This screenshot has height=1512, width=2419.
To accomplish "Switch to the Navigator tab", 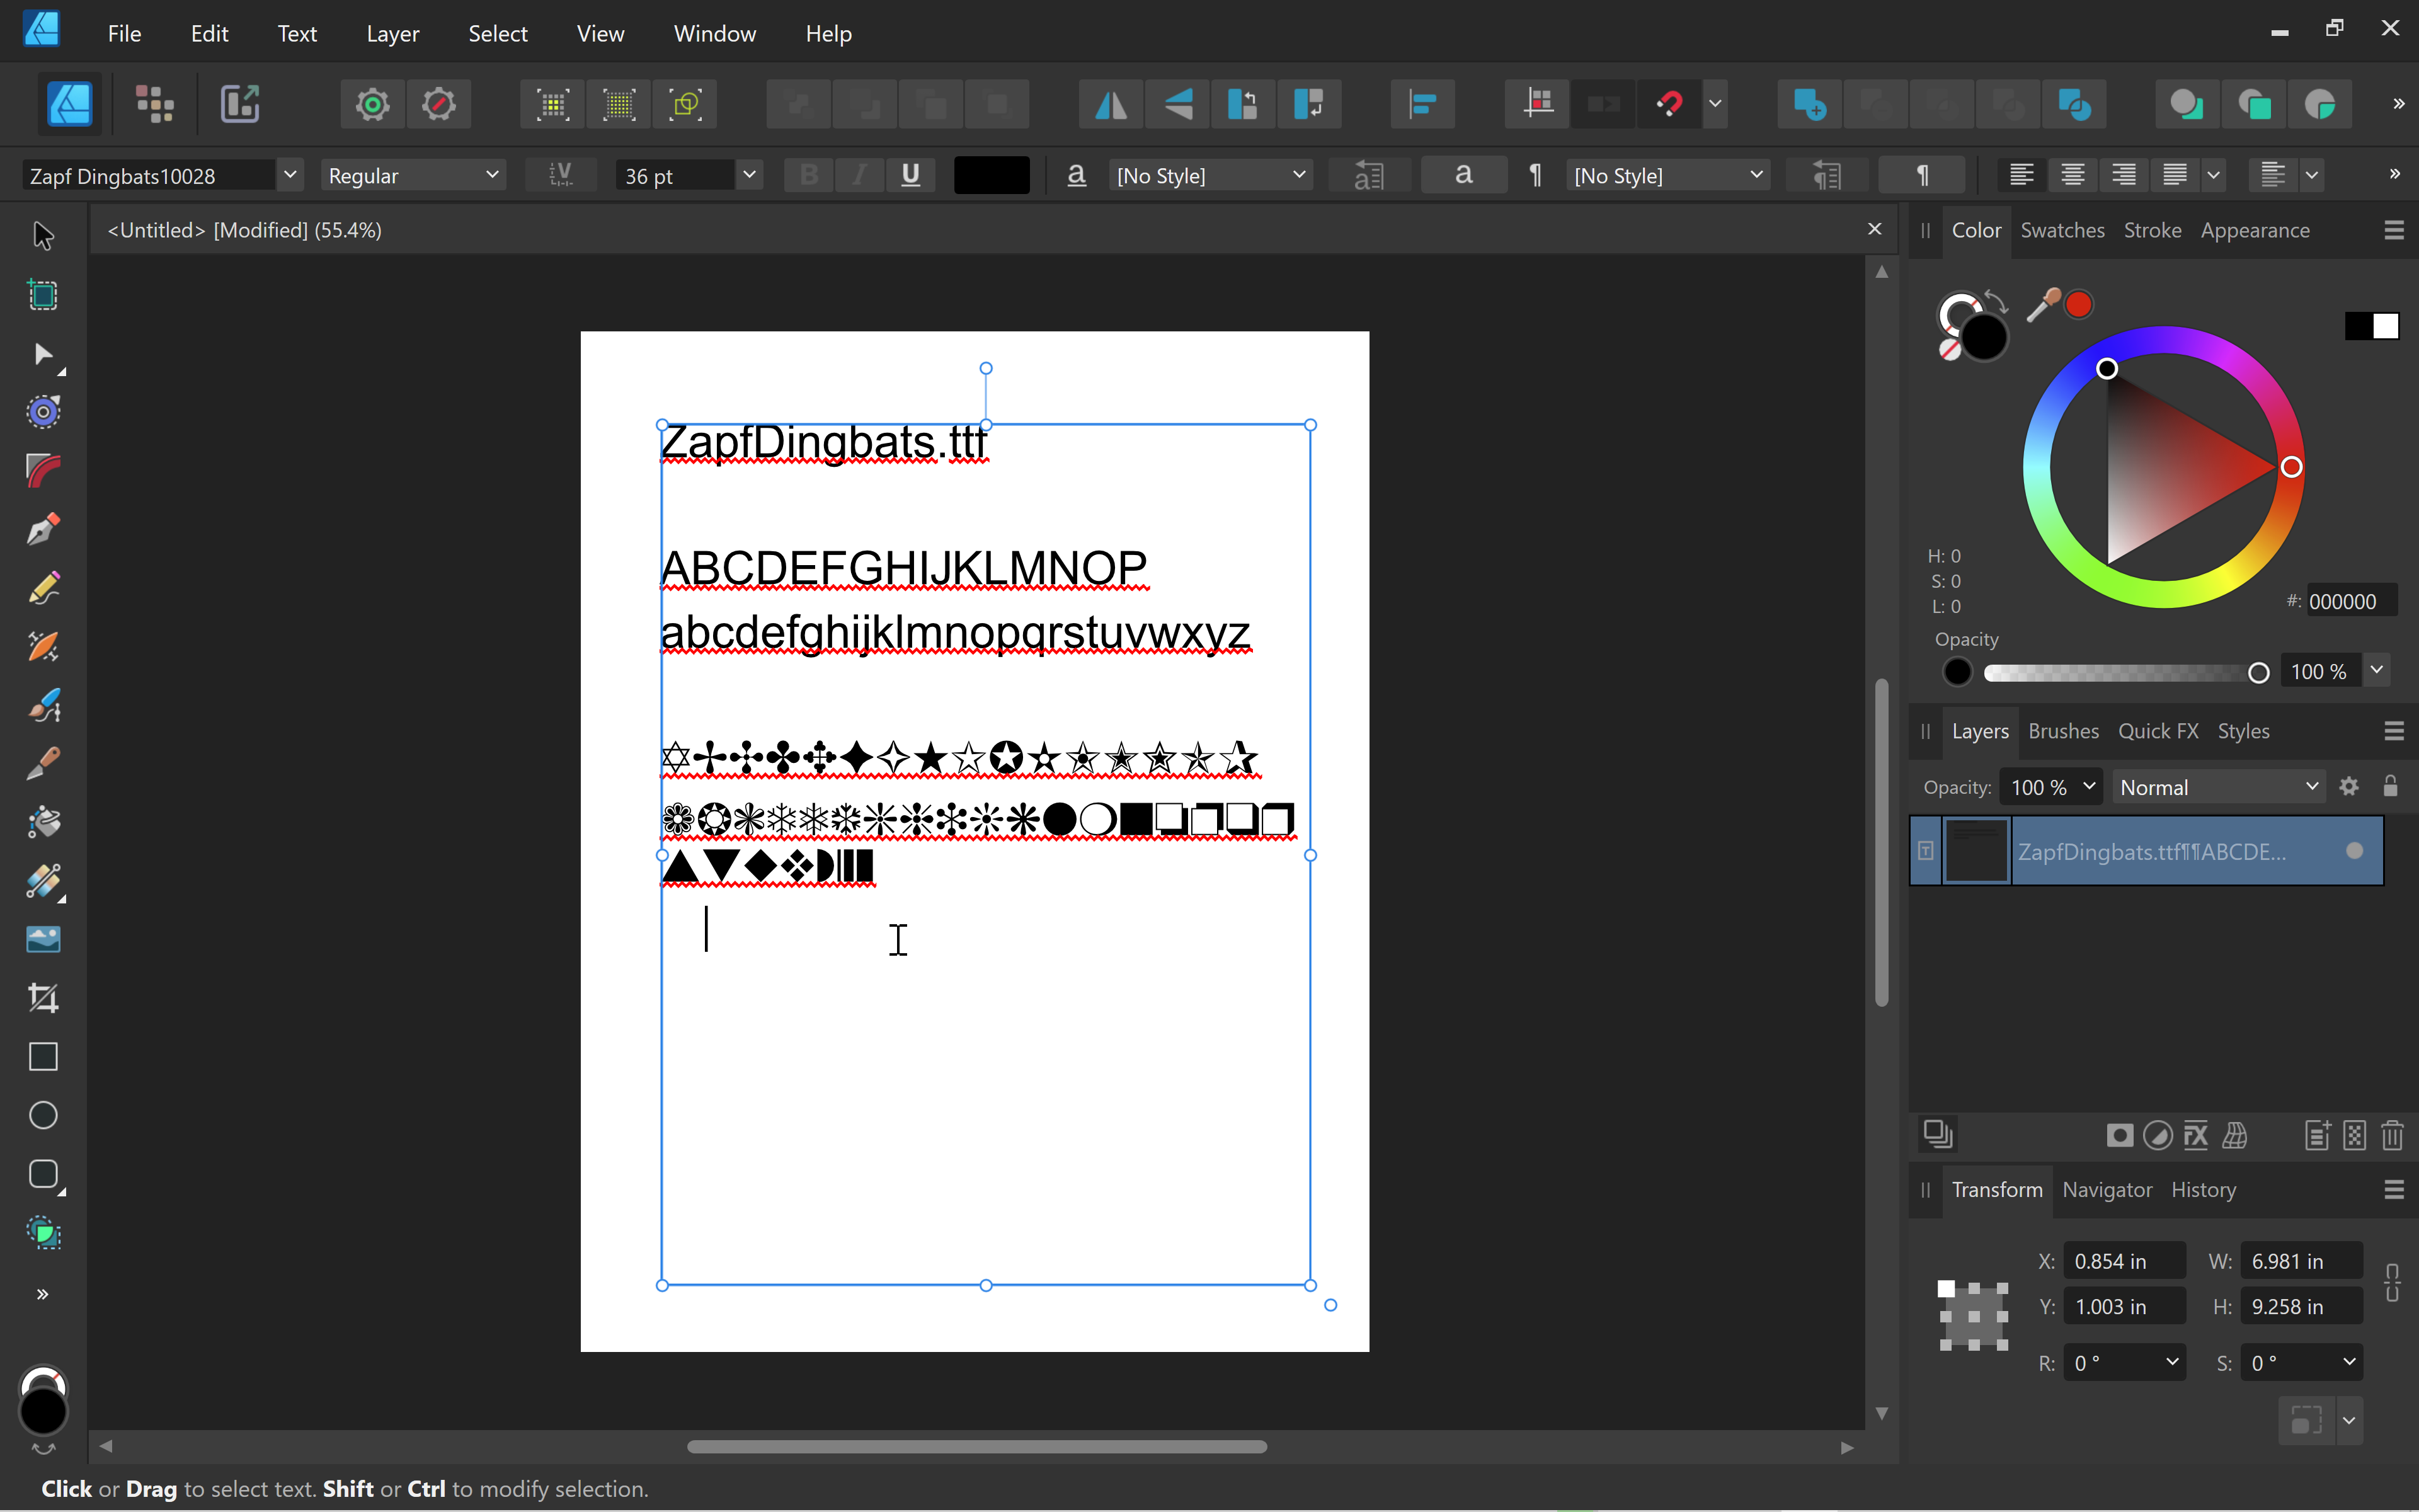I will 2107,1190.
